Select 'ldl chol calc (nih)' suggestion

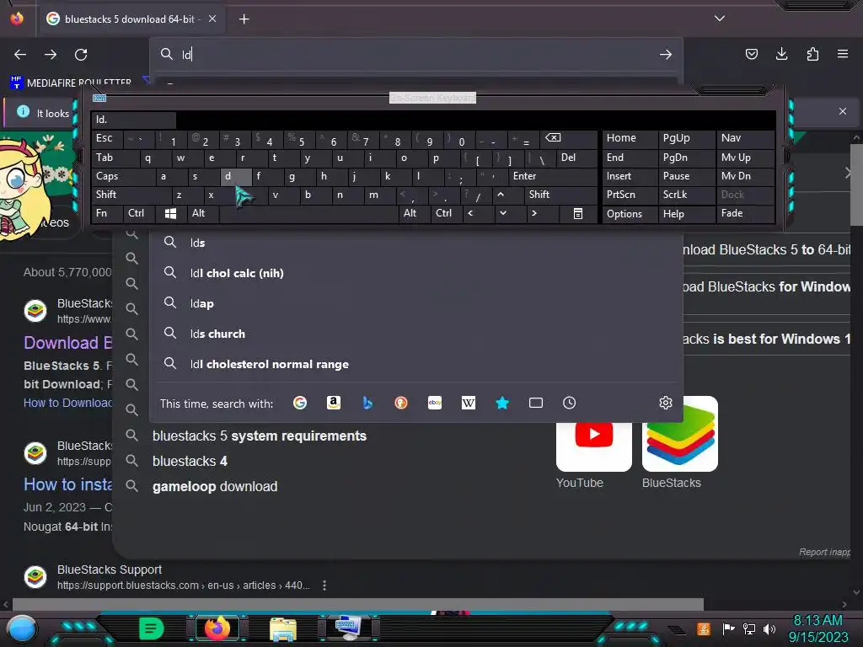tap(416, 273)
